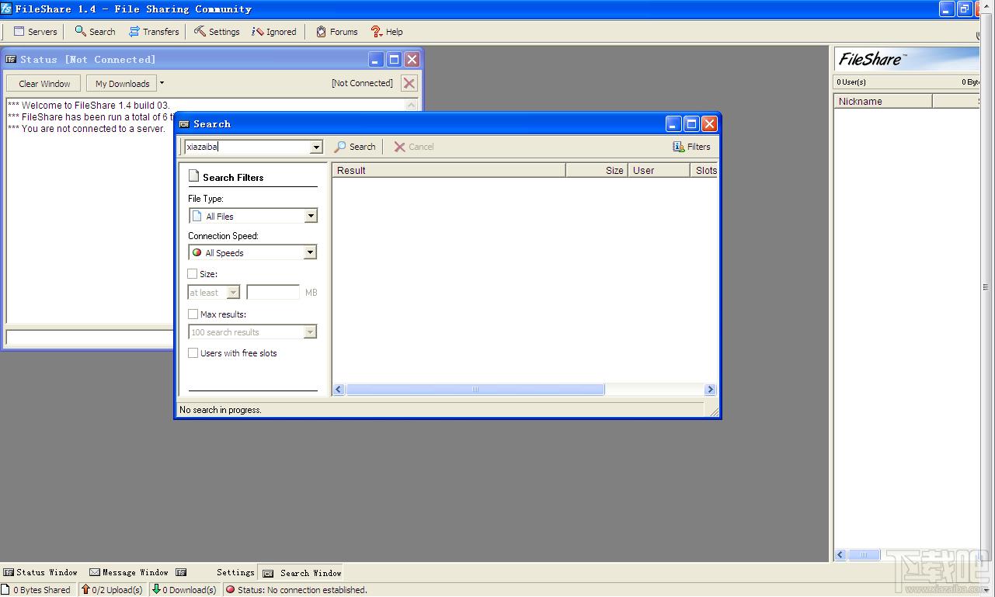Switch to the Status Window tab
This screenshot has width=995, height=597.
point(40,572)
